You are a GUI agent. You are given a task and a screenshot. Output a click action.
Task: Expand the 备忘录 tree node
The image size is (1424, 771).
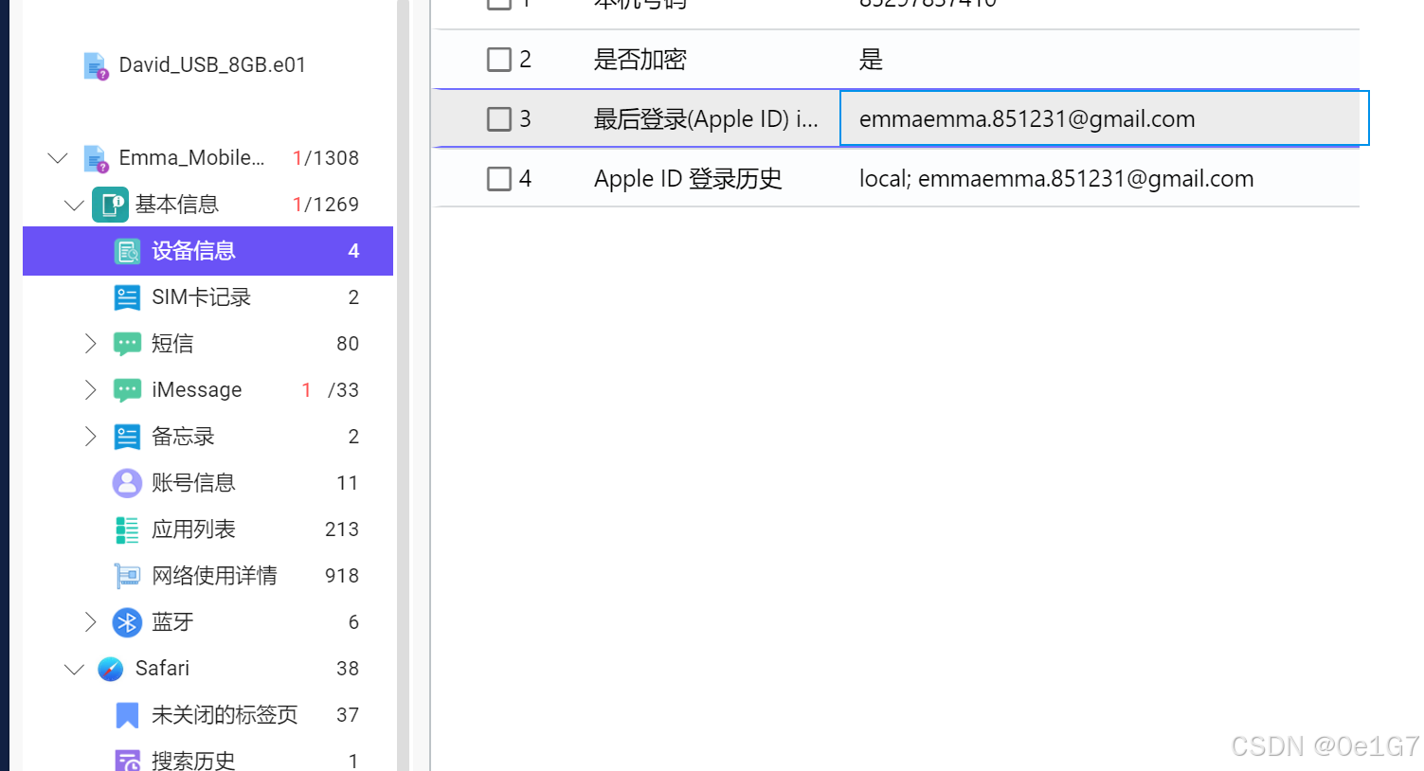pos(90,437)
